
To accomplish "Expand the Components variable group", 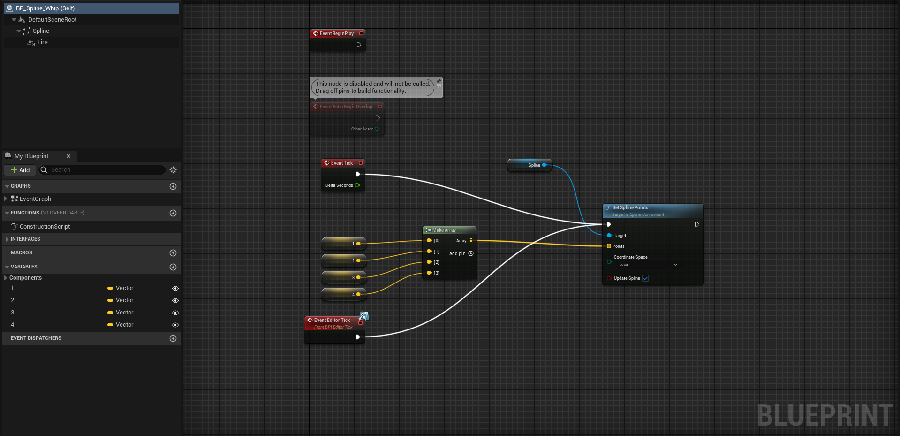I will tap(6, 278).
